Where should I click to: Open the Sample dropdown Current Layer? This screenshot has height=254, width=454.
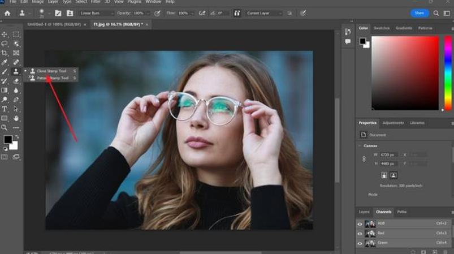[264, 14]
